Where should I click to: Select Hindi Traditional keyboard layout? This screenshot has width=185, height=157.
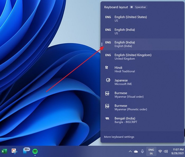point(142,69)
